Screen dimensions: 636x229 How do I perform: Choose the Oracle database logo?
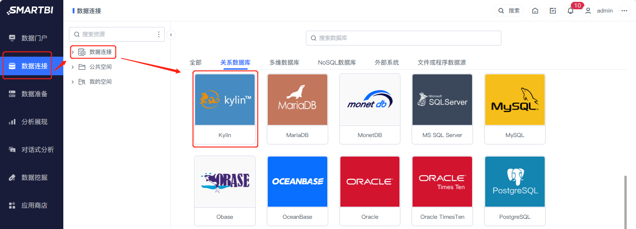click(370, 182)
